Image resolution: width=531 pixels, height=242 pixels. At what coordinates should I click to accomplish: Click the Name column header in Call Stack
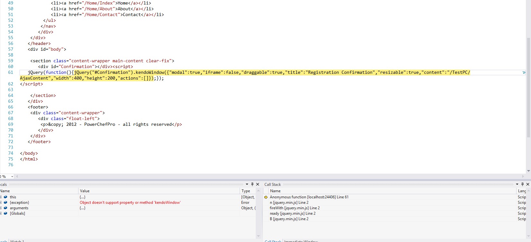click(392, 191)
